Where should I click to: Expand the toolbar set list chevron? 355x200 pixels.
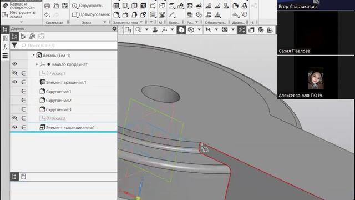[x=21, y=22]
